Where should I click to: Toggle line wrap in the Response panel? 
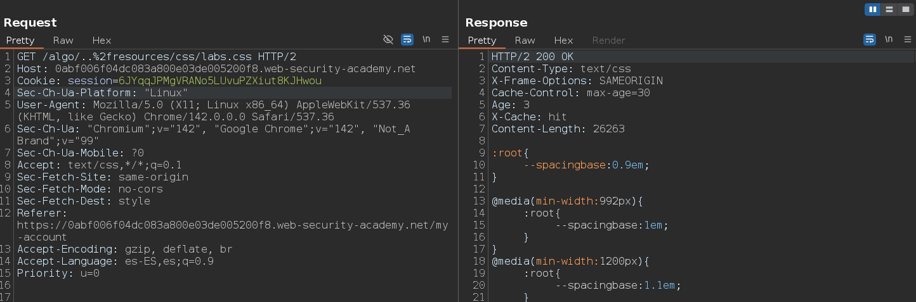click(x=870, y=39)
